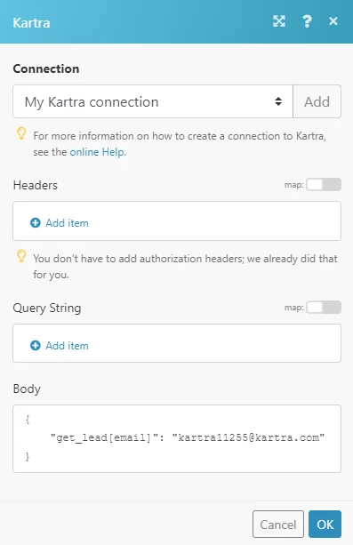Click the Add connection button
353x545 pixels.
coord(317,101)
